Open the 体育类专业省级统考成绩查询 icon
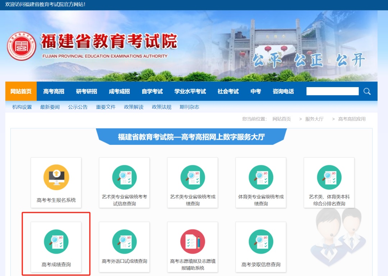The width and height of the screenshot is (388, 276). tap(260, 177)
